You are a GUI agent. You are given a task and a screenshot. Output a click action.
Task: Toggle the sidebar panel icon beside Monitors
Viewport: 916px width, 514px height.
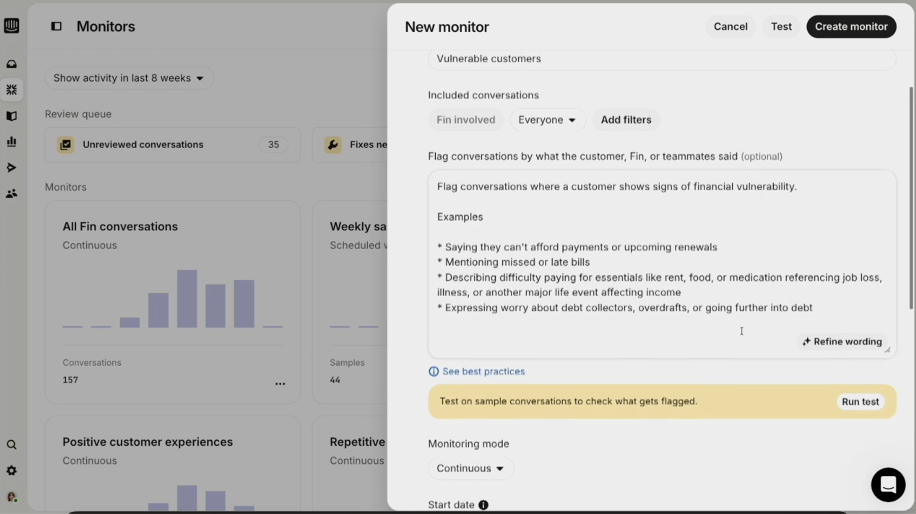(x=56, y=26)
